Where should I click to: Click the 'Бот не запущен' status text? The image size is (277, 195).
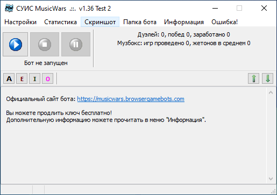pos(46,63)
